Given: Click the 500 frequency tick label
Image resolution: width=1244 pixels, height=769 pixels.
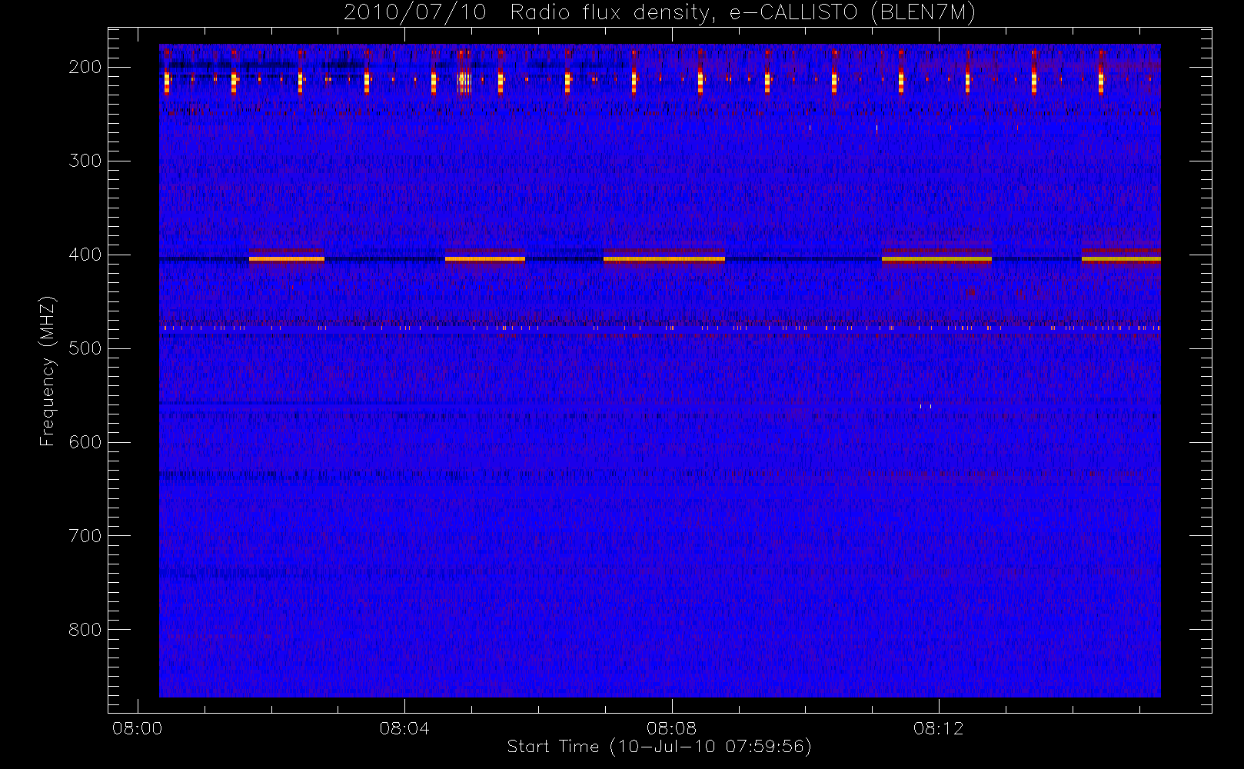Looking at the screenshot, I should coord(85,348).
